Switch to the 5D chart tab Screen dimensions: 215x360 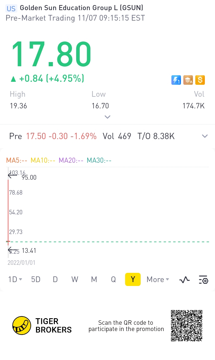(x=36, y=279)
